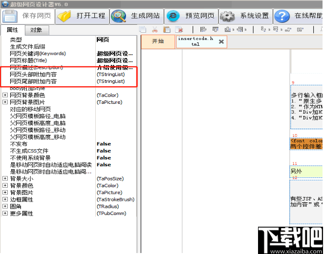324x254 pixels.
Task: Click the align bottom edges icon
Action: [228, 29]
